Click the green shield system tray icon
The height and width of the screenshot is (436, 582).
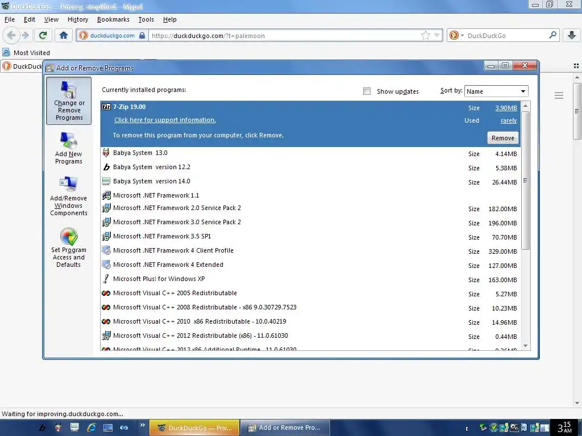pyautogui.click(x=493, y=428)
